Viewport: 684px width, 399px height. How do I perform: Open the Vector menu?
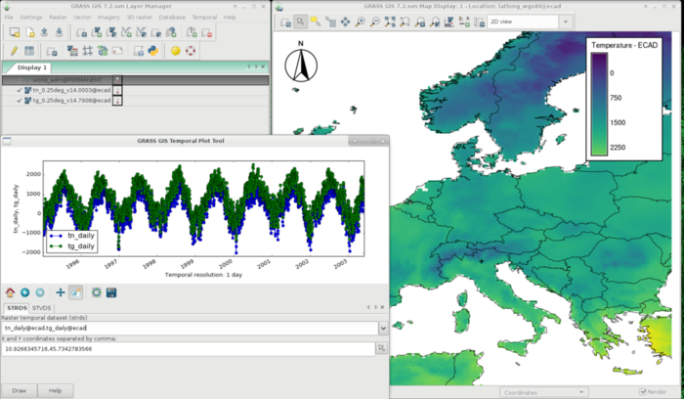(82, 17)
